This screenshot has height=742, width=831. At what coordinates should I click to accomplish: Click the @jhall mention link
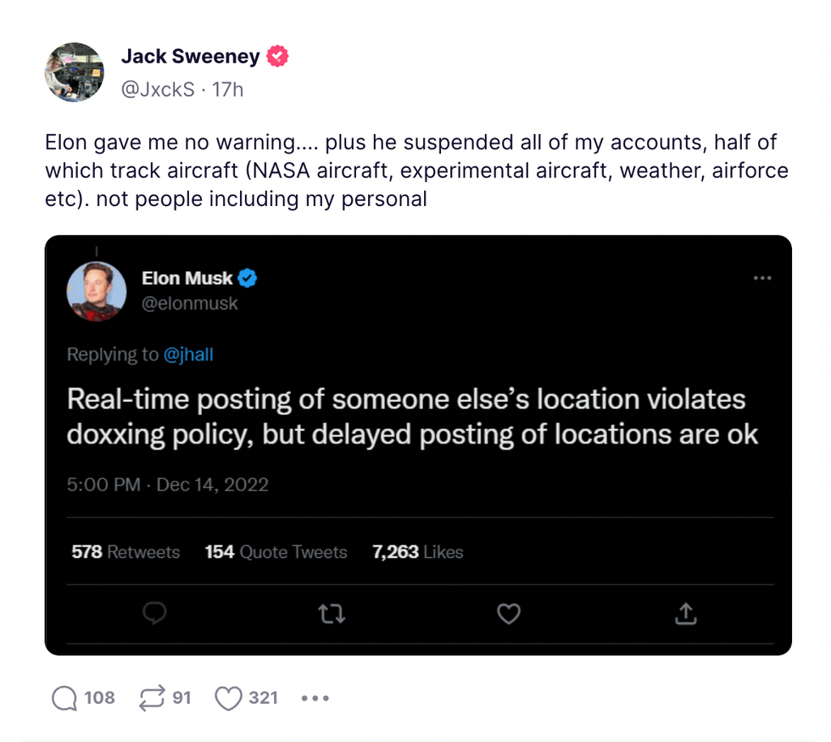tap(188, 354)
